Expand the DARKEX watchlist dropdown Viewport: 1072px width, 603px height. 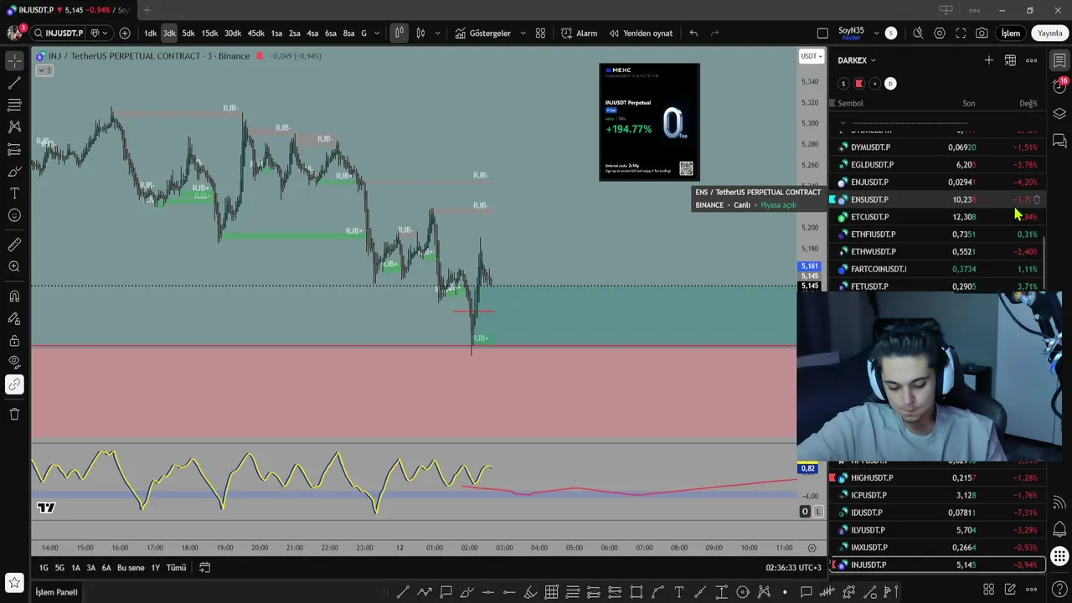click(x=857, y=60)
